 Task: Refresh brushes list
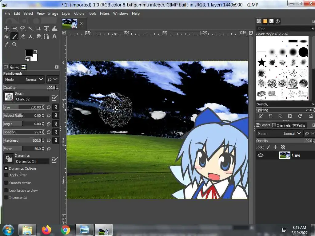[300, 116]
